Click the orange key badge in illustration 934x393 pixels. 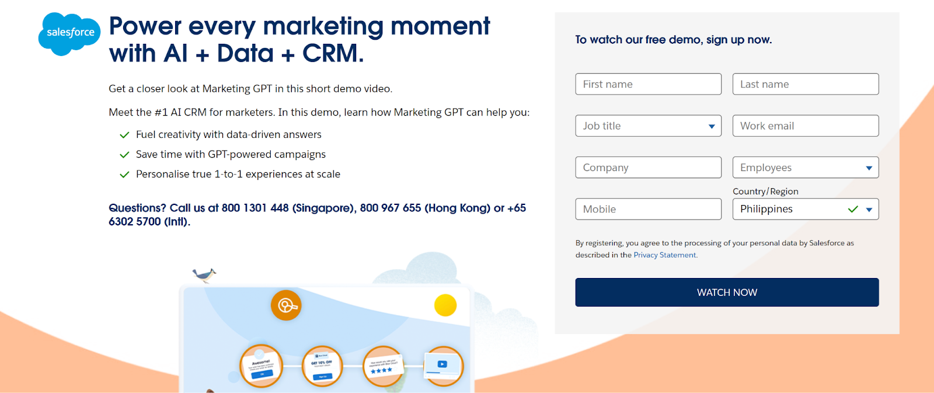286,305
